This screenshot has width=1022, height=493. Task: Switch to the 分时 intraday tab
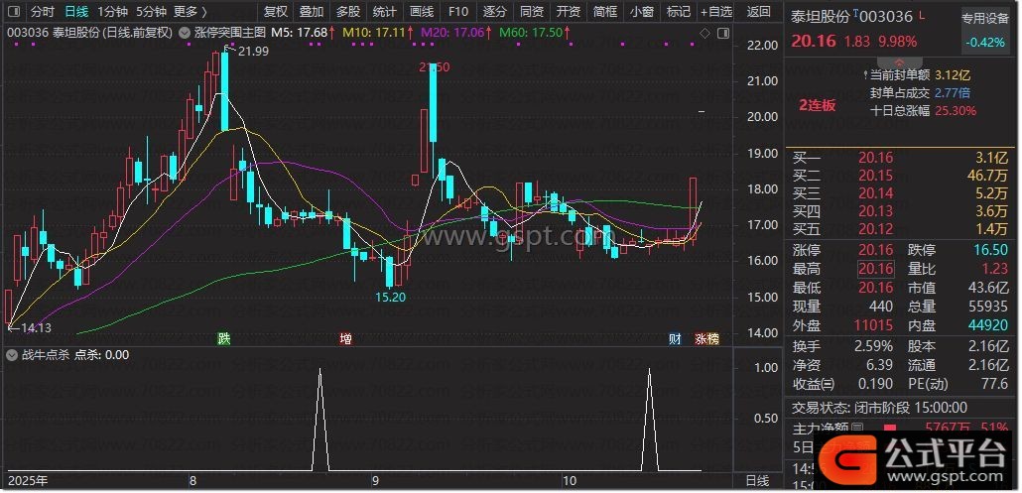tap(42, 12)
